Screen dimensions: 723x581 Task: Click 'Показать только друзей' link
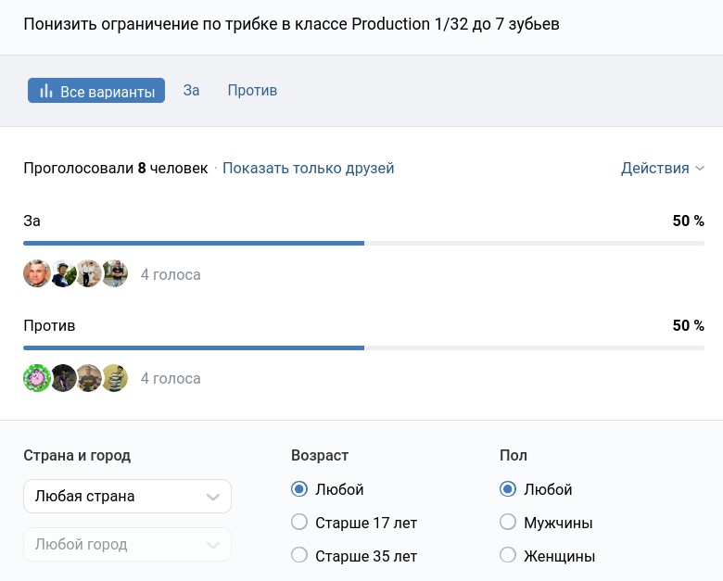click(308, 168)
